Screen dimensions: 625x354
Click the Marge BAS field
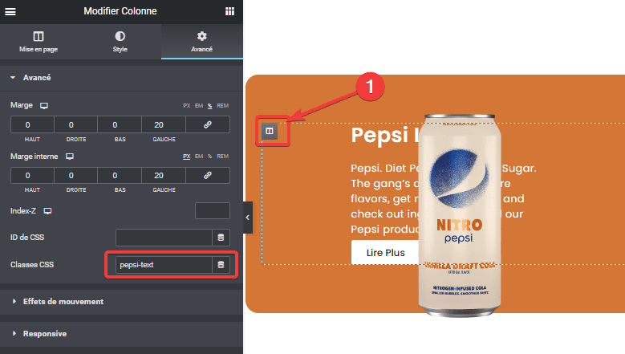click(120, 124)
